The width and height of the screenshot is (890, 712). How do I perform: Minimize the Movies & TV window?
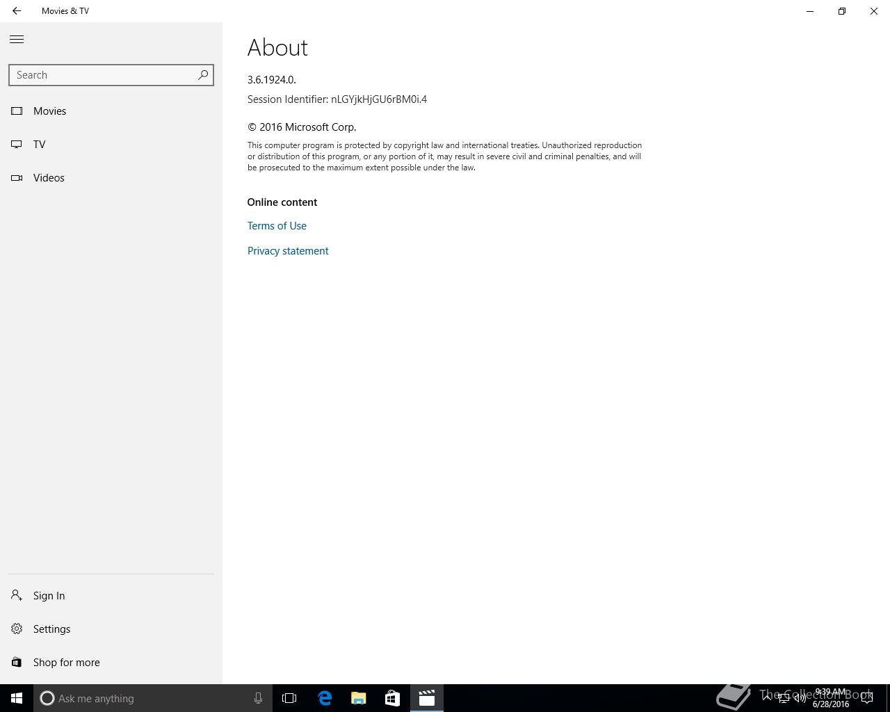[810, 11]
